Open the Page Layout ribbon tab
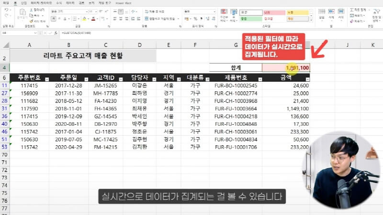Screen dimensions: 383x215 (x=41, y=3)
